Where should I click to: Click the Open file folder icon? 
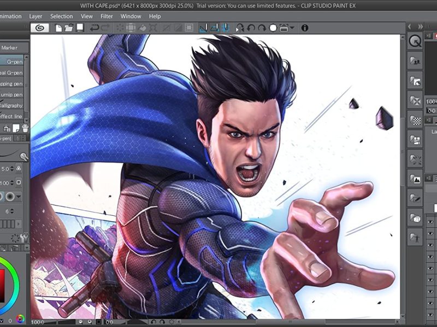click(69, 28)
